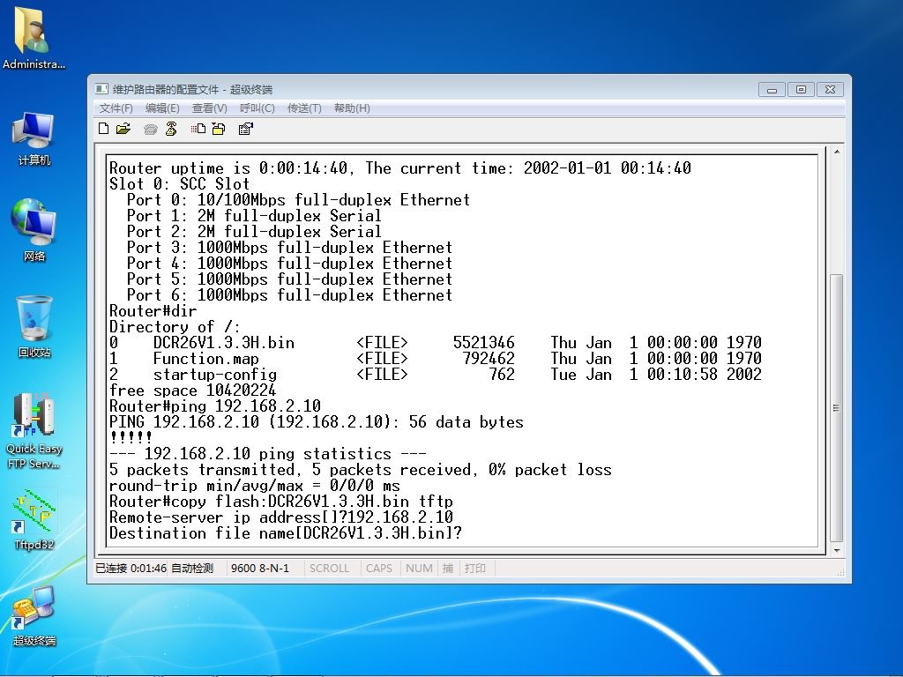Click the New connection toolbar icon

(104, 129)
